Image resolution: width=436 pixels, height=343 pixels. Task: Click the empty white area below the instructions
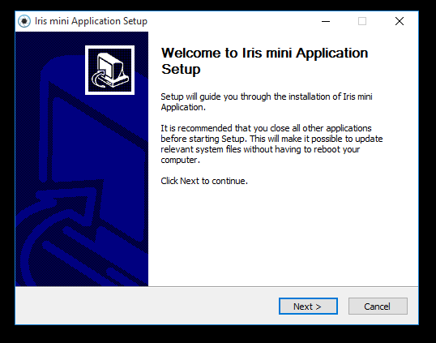click(x=283, y=237)
